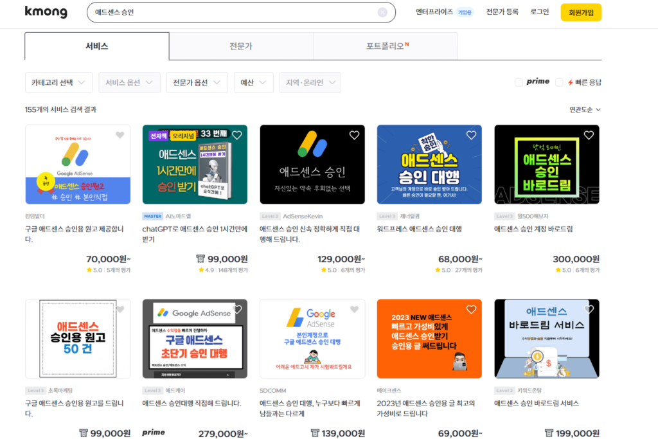
Task: Open the 예산 dropdown
Action: [253, 82]
